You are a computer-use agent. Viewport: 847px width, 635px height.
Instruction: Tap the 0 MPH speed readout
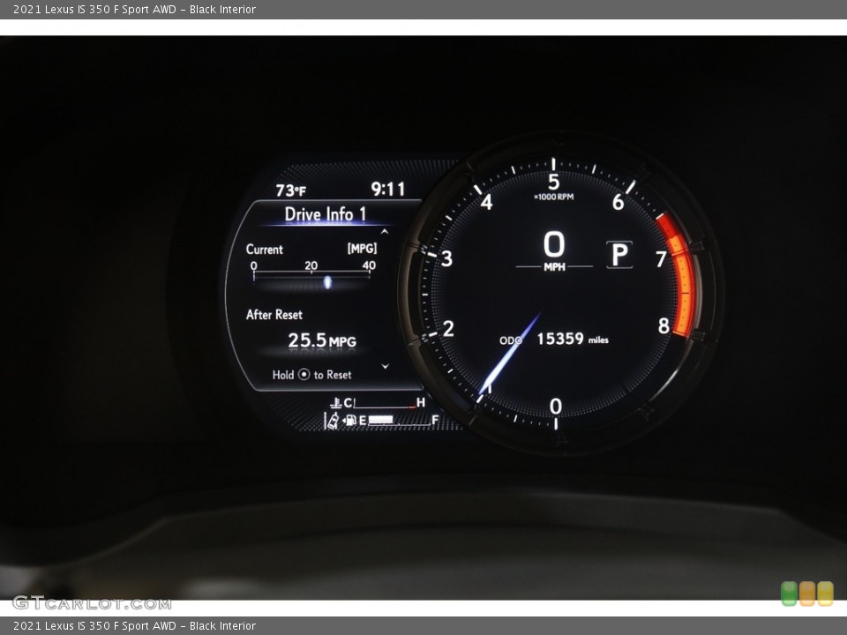tap(554, 250)
